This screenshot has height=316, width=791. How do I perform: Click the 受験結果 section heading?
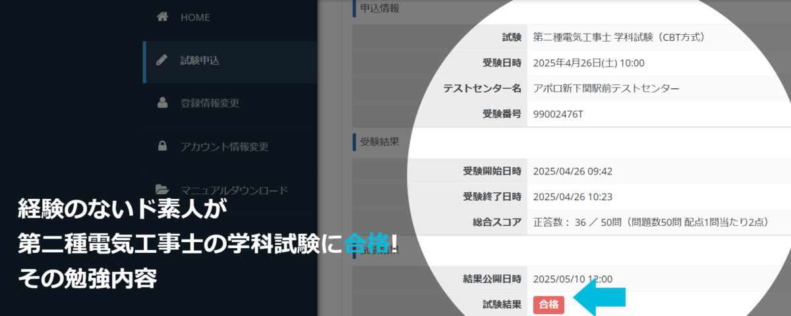pyautogui.click(x=380, y=141)
